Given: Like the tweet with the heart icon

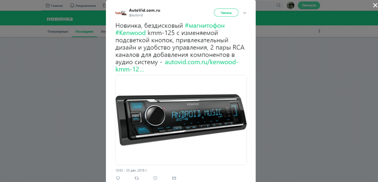Looking at the screenshot, I should pos(155,178).
